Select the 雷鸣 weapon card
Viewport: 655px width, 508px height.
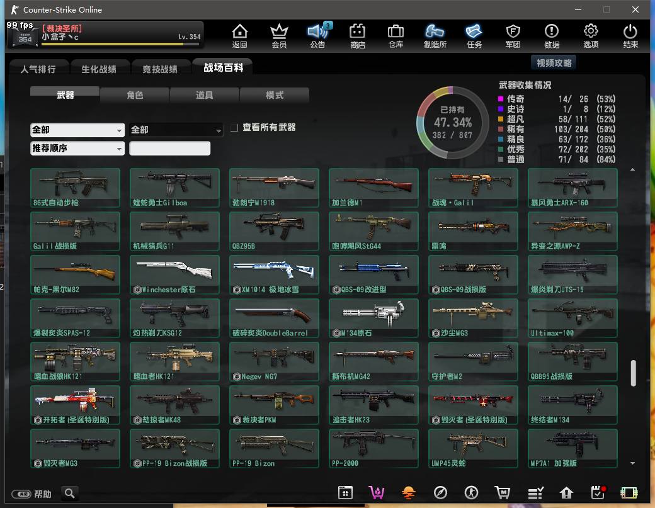473,231
